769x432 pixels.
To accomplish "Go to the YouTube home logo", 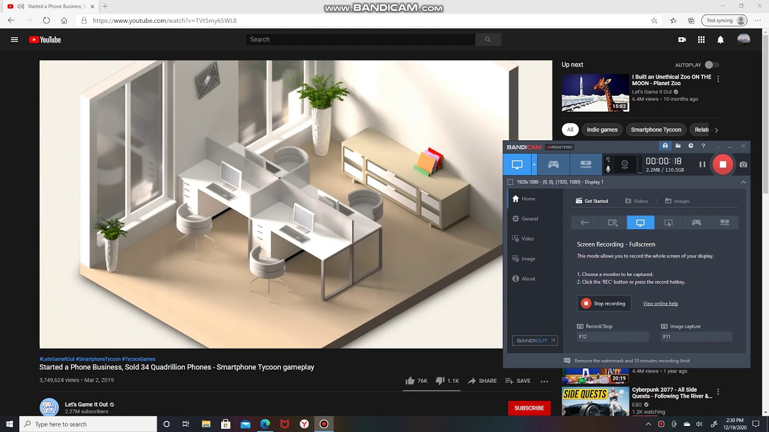I will [x=45, y=40].
